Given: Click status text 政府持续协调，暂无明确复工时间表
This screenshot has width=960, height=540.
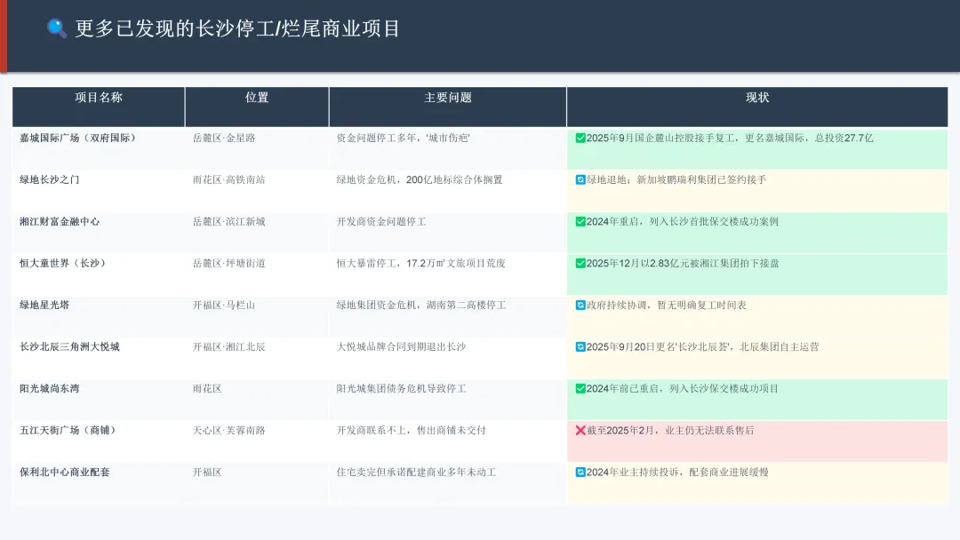Looking at the screenshot, I should (667, 306).
